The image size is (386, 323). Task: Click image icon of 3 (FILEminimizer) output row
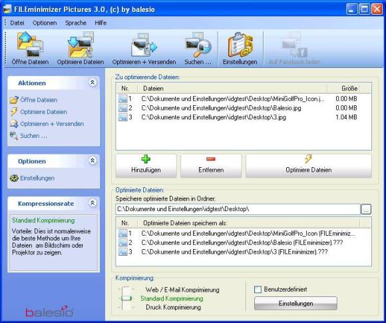123,252
